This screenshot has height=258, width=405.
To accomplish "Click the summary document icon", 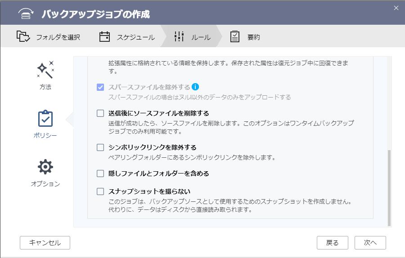I will (x=235, y=37).
